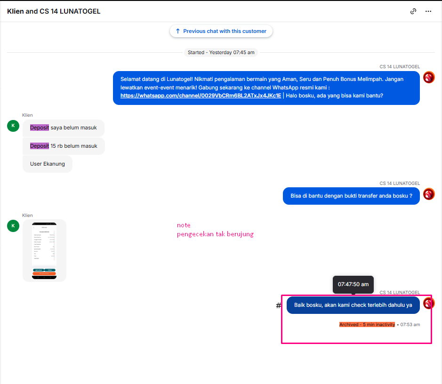Click CS 14 LUNATOGEL label above welcome message
442x384 pixels.
pos(400,67)
